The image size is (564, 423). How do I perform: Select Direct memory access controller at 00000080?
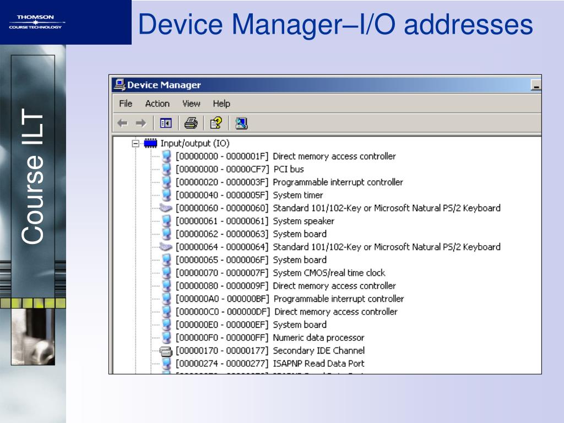pyautogui.click(x=286, y=286)
